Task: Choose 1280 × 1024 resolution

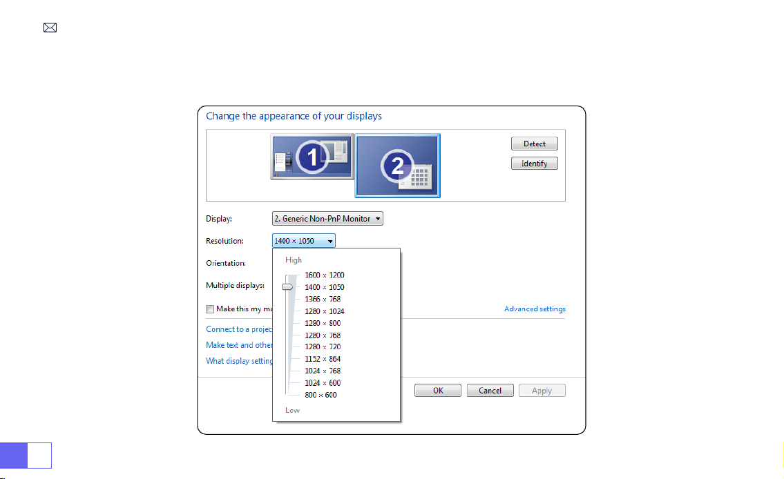Action: tap(325, 311)
